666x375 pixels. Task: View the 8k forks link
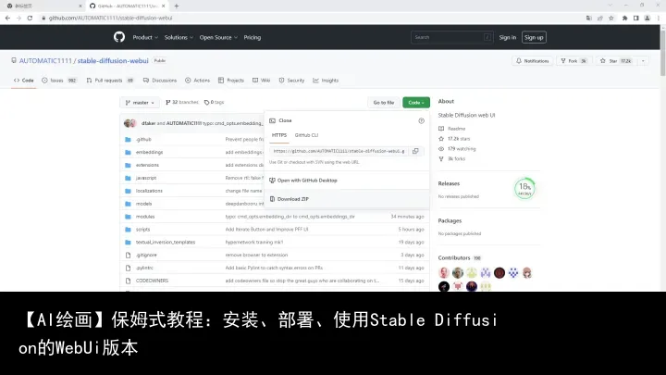(452, 158)
